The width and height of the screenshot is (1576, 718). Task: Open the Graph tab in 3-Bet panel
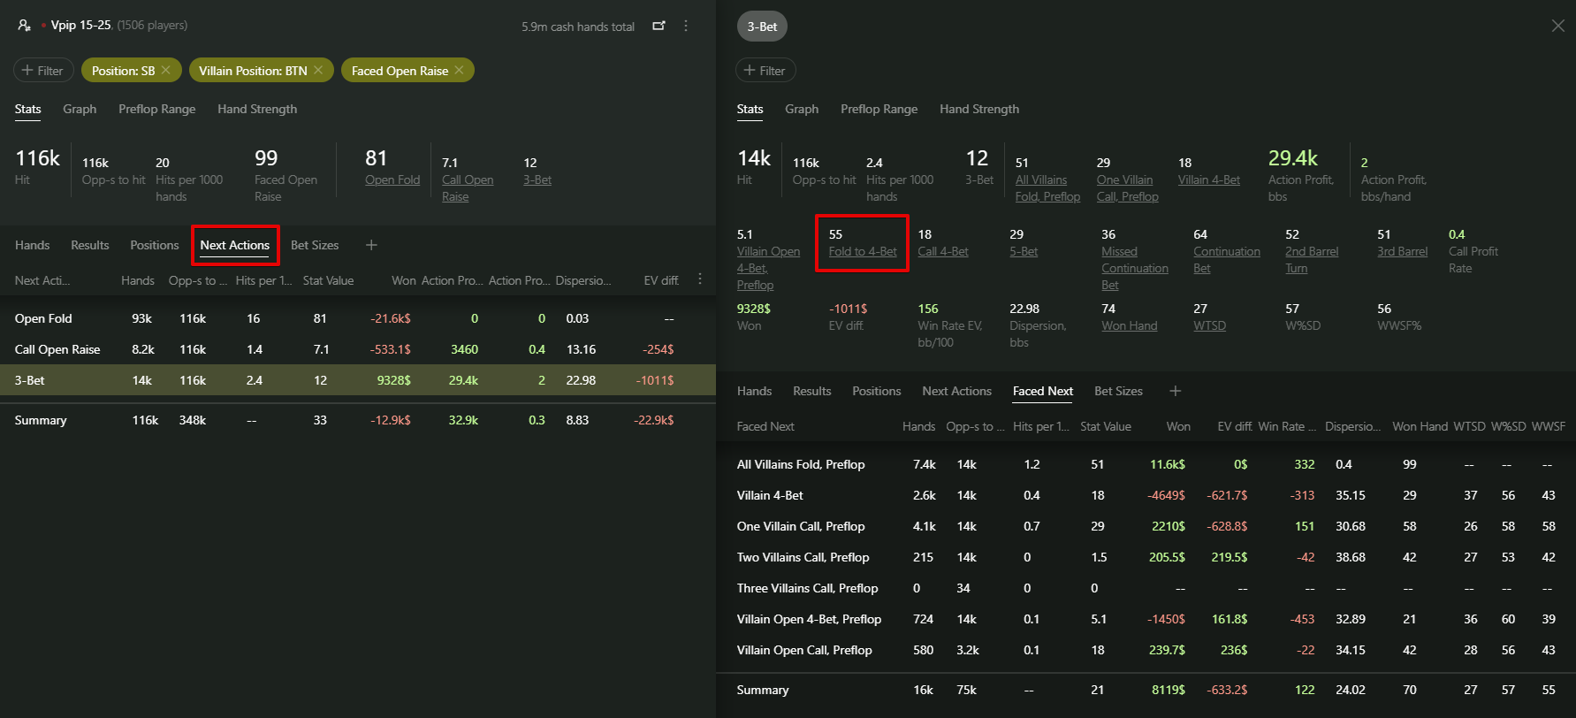(x=801, y=109)
